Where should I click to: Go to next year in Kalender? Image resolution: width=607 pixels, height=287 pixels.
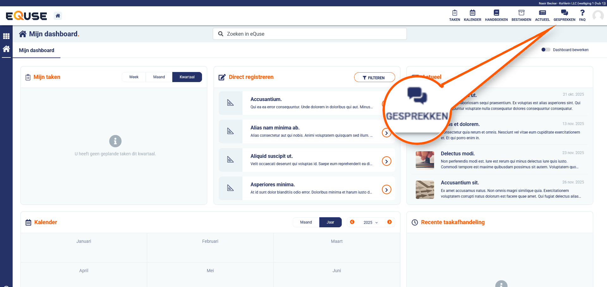[389, 222]
